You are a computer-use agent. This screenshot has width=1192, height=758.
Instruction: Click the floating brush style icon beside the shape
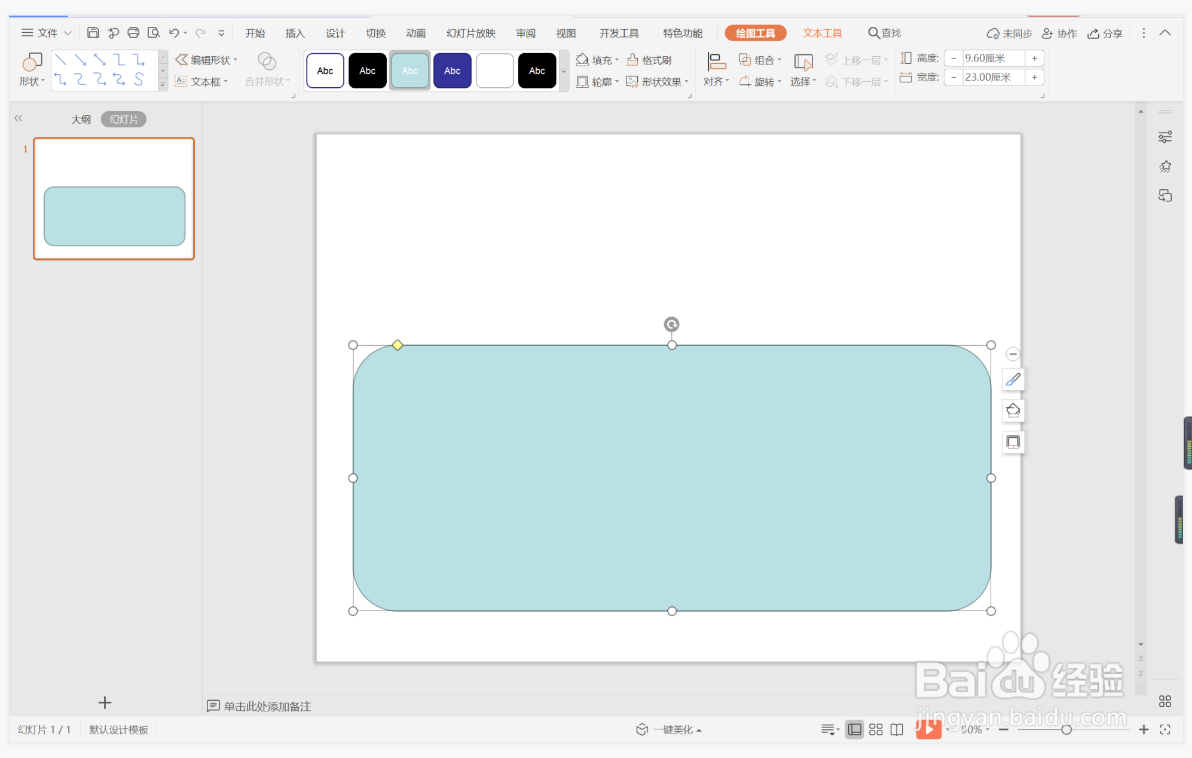(1013, 380)
